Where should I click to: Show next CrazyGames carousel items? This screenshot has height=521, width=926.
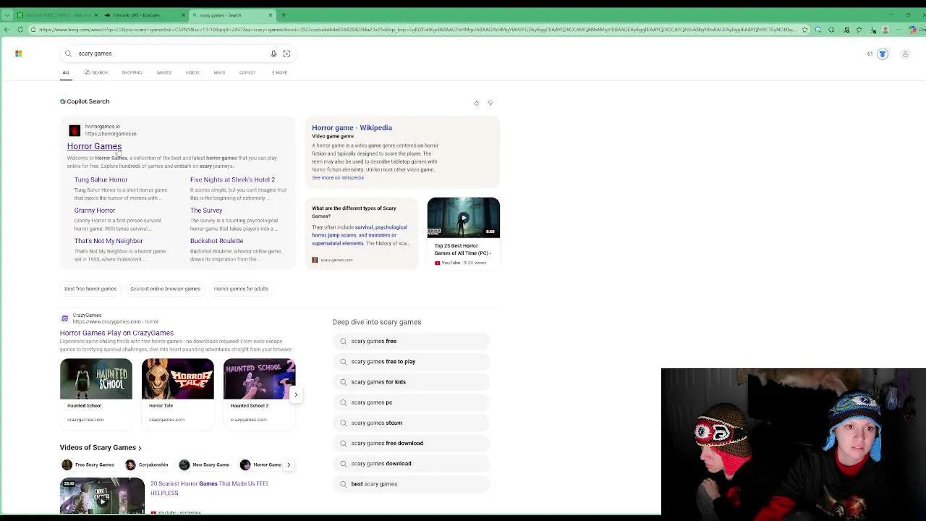point(296,394)
